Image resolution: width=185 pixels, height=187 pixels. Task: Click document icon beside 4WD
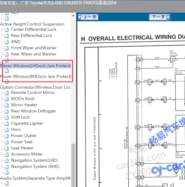pyautogui.click(x=7, y=42)
